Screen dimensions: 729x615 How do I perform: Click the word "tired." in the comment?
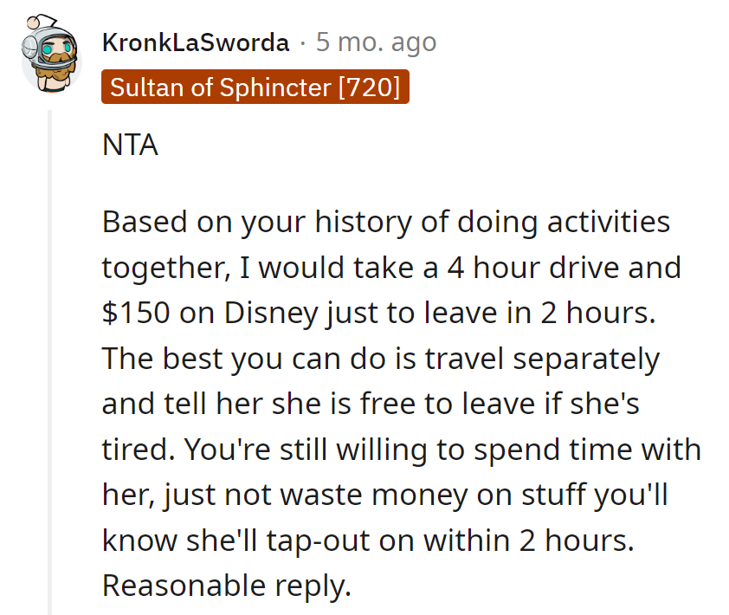click(x=132, y=450)
